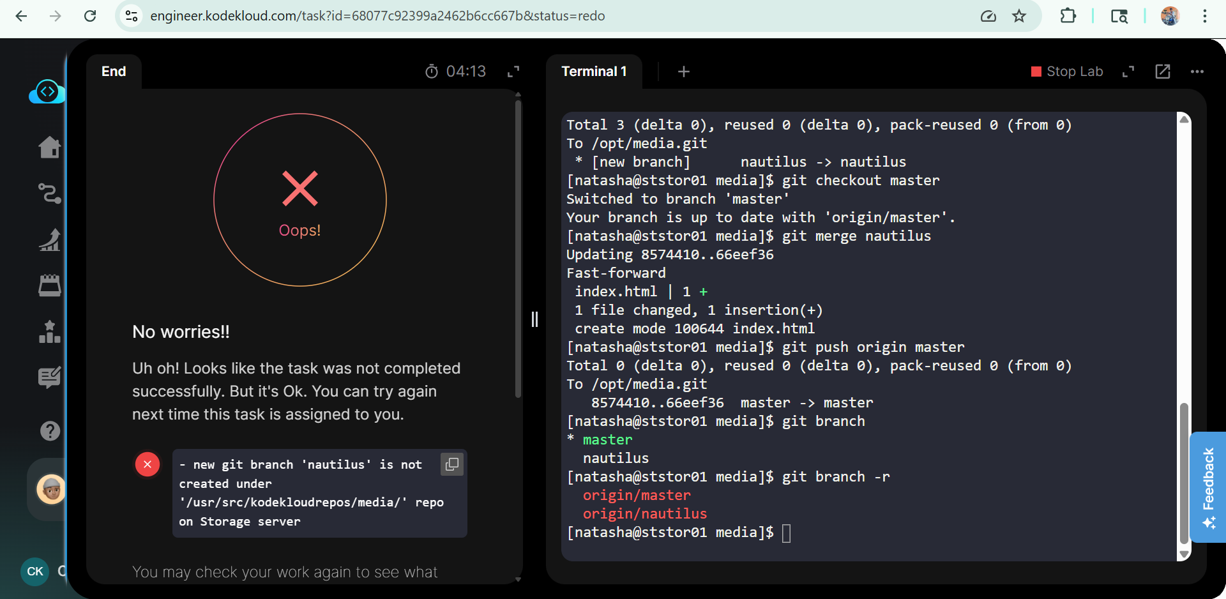Reload the page in browser
The width and height of the screenshot is (1226, 599).
pyautogui.click(x=90, y=16)
